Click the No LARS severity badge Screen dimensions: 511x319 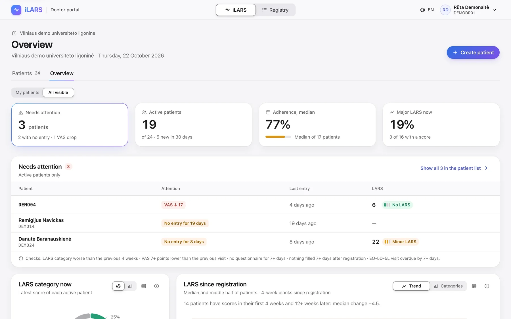tap(397, 205)
